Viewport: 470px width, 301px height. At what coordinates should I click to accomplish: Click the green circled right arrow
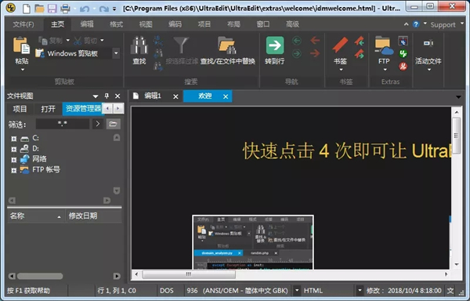pyautogui.click(x=296, y=53)
